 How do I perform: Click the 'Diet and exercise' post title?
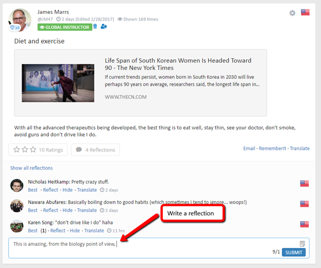(39, 41)
